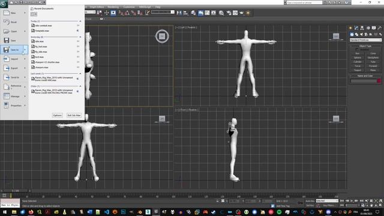Select the Geometry category icon

point(352,34)
